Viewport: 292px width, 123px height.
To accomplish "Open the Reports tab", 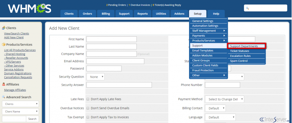I will point(143,14).
